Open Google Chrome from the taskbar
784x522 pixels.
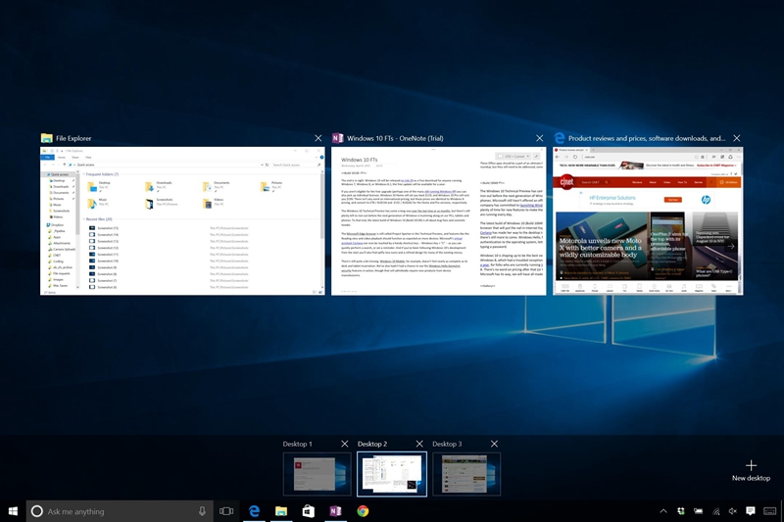tap(363, 511)
